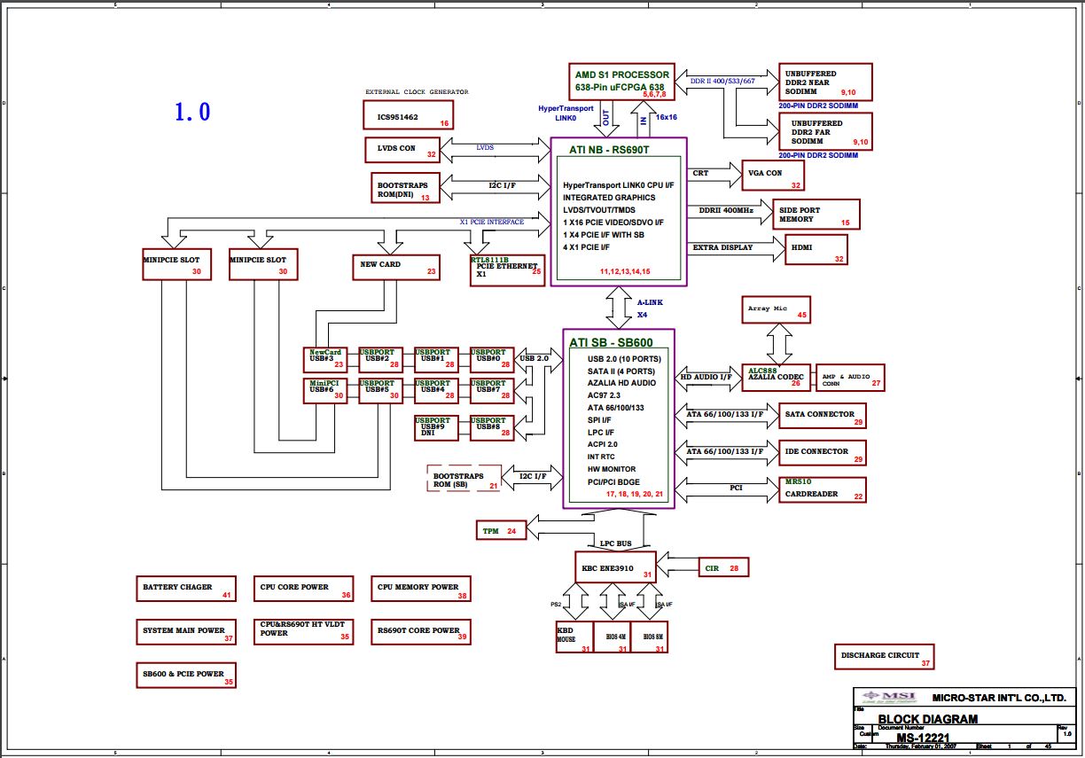Click the BATTERY CHAGER power block
Viewport: 1085px width, 758px height.
pyautogui.click(x=187, y=589)
